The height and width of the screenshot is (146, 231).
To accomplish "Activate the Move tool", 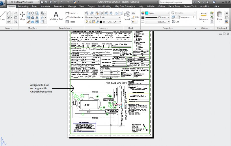I will (22, 16).
